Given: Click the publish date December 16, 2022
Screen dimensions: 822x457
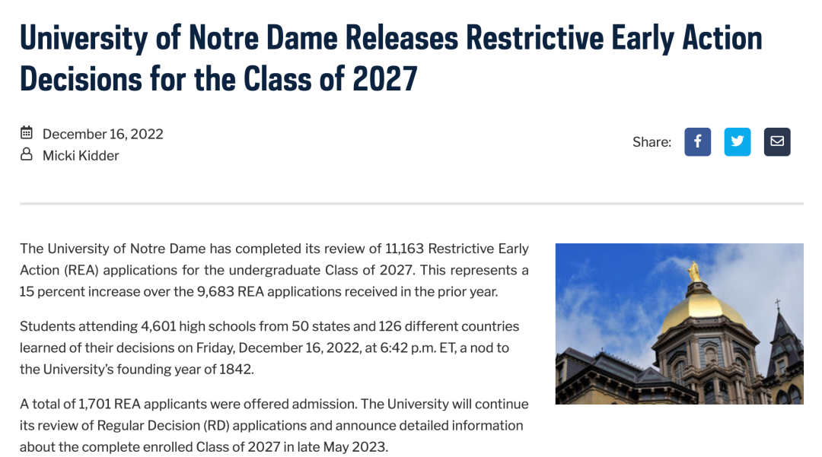Looking at the screenshot, I should click(103, 134).
